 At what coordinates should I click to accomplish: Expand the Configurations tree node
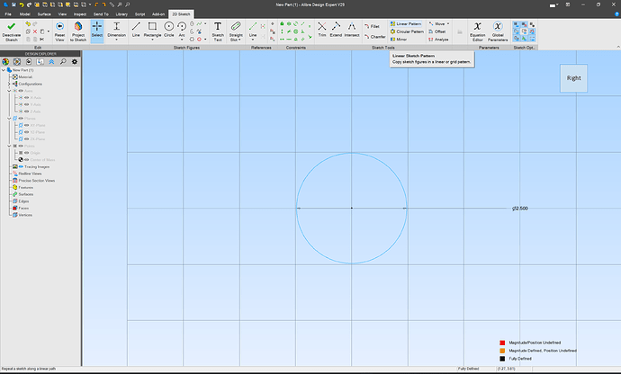click(9, 84)
